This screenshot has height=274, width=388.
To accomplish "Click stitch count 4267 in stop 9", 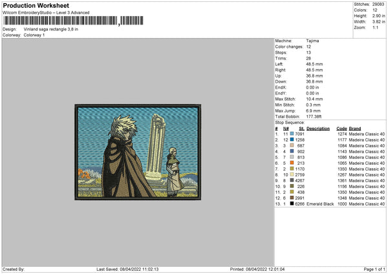I will coord(299,180).
